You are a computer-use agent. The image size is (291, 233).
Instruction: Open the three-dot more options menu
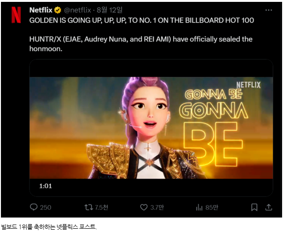pyautogui.click(x=269, y=10)
